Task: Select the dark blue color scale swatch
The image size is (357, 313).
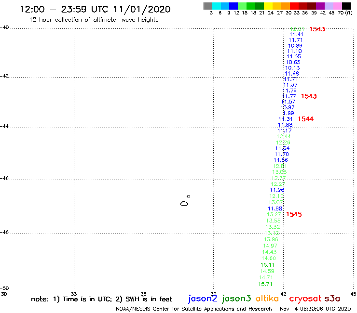Action: 233,6
